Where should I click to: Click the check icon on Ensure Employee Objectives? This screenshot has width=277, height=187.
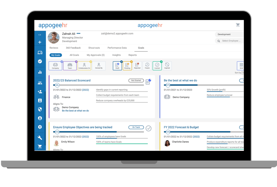(x=149, y=128)
